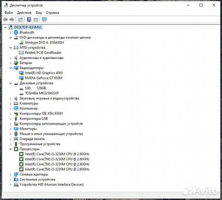
Task: Collapse the MTD-устройства category
Action: (10, 48)
